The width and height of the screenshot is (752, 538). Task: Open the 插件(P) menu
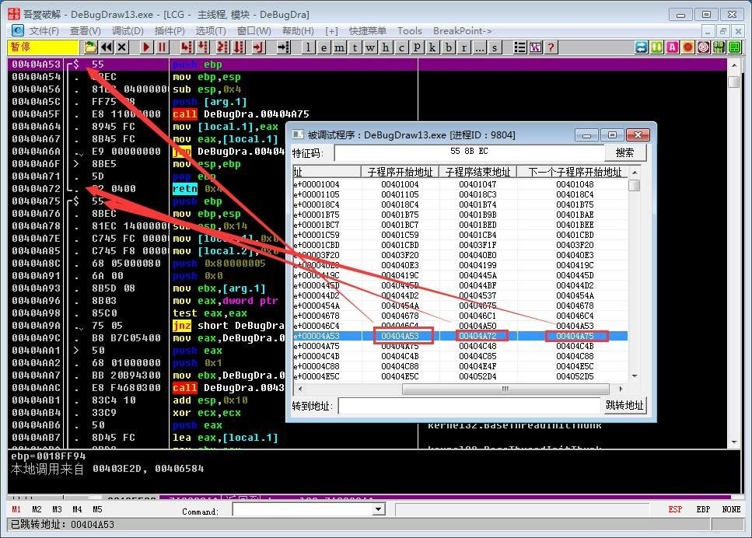pos(170,30)
